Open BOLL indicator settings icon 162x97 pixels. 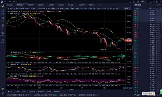pyautogui.click(x=18, y=13)
